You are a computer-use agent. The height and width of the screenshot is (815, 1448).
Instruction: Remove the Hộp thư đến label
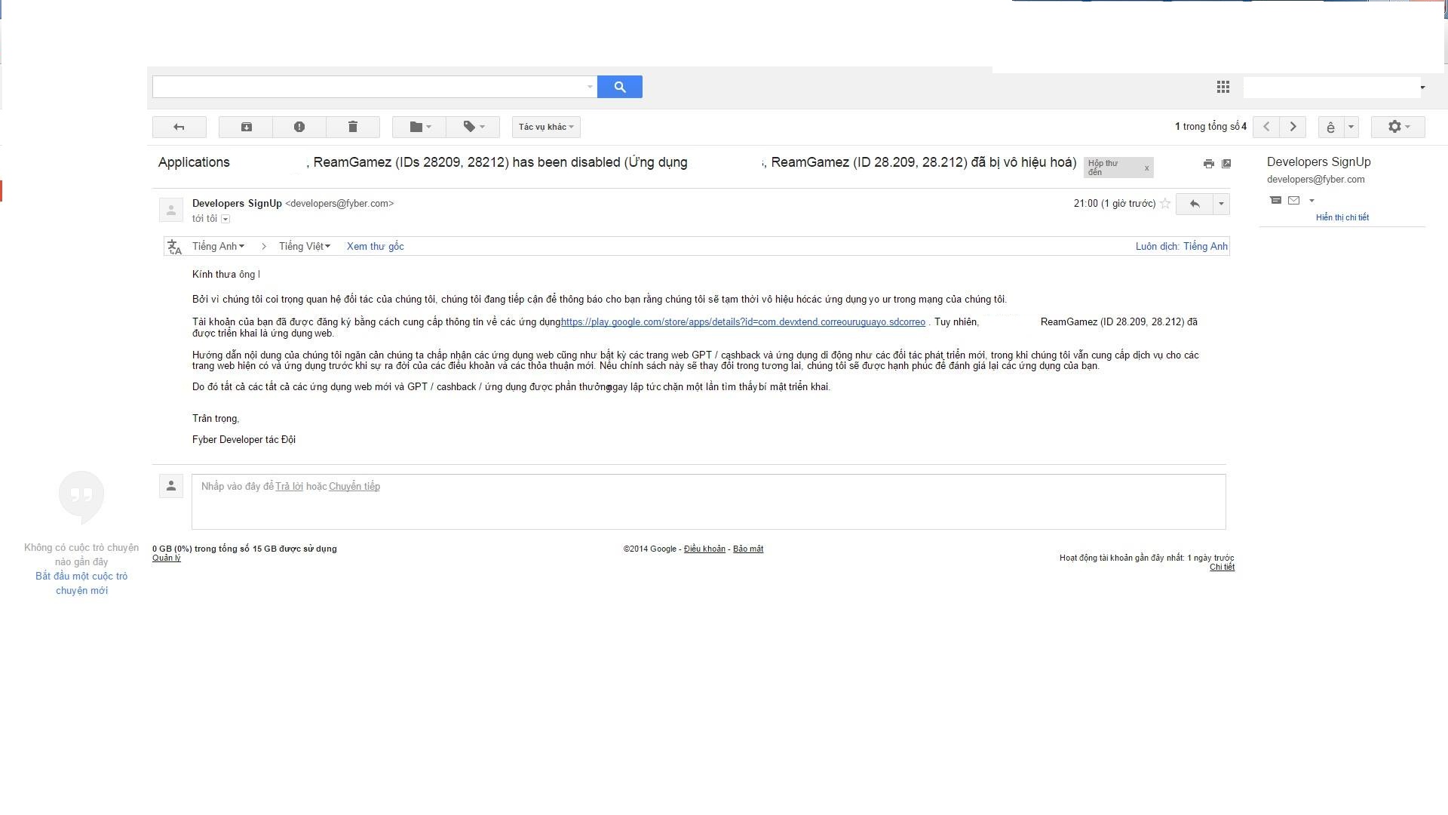click(1146, 168)
